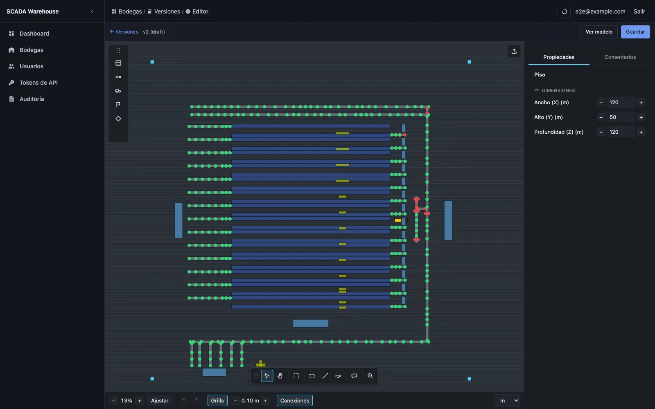The width and height of the screenshot is (655, 409).
Task: Select the measure distance tool
Action: [x=338, y=376]
